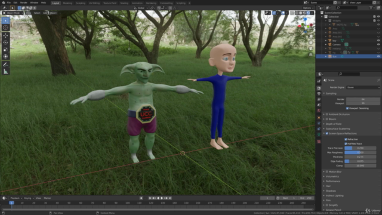This screenshot has width=382, height=215.
Task: Play the animation forward
Action: pos(162,198)
